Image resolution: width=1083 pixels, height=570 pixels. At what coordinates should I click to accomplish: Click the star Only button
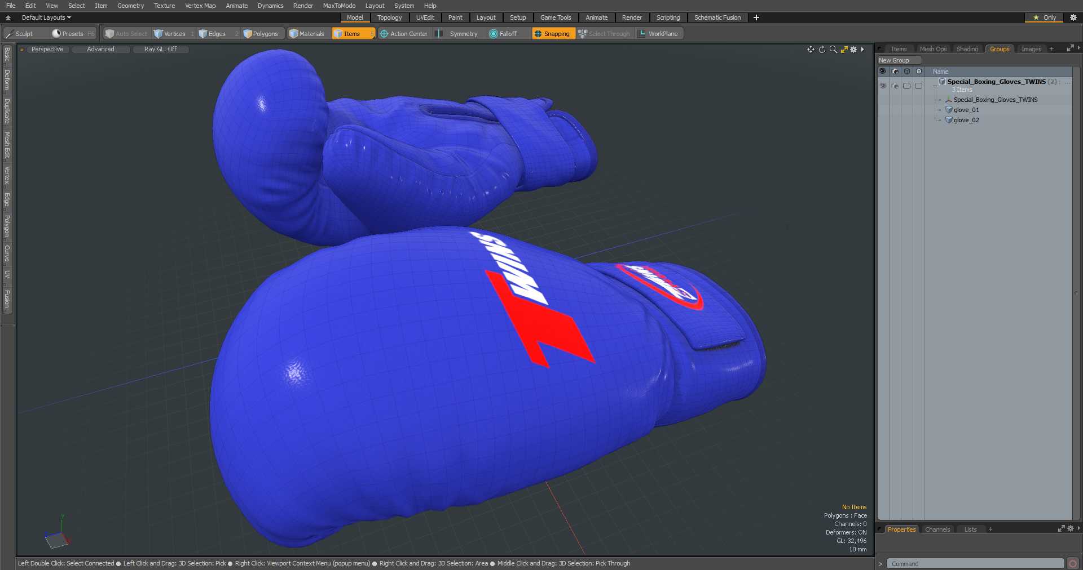click(1044, 17)
